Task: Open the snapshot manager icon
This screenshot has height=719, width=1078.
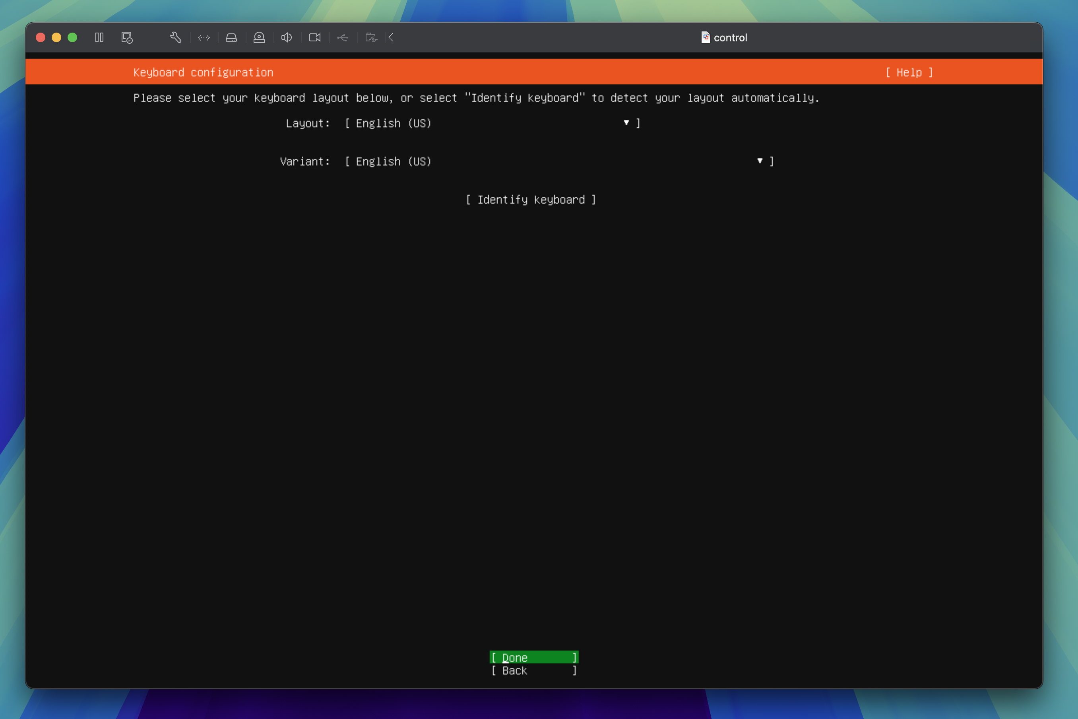Action: [127, 38]
